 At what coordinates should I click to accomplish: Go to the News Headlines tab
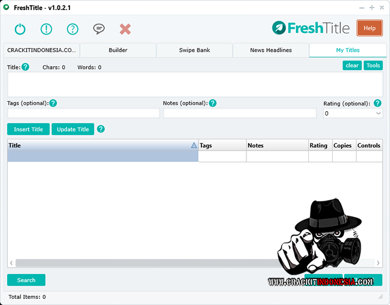(x=271, y=50)
